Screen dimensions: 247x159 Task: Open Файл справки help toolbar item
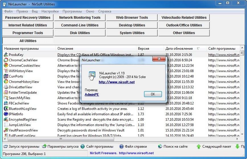point(133,147)
